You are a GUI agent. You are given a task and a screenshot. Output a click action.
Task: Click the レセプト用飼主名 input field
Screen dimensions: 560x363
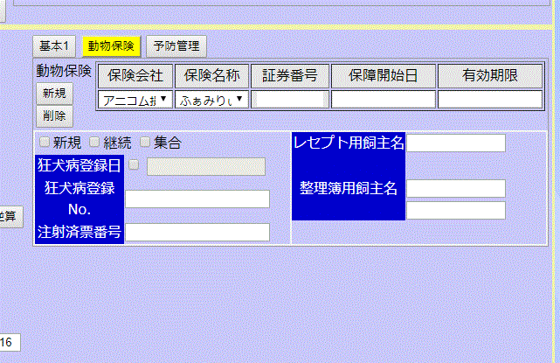[x=456, y=143]
